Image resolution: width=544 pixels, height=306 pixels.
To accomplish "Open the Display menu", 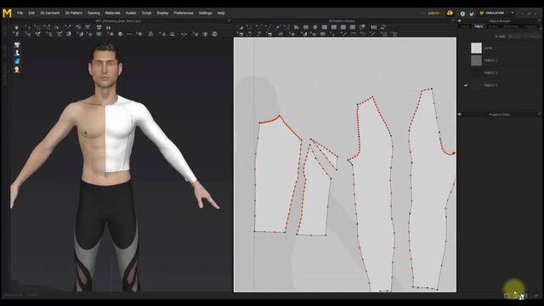I will [162, 13].
